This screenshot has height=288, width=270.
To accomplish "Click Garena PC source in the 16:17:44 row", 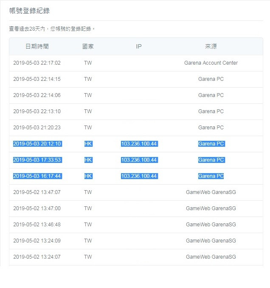I will [211, 176].
